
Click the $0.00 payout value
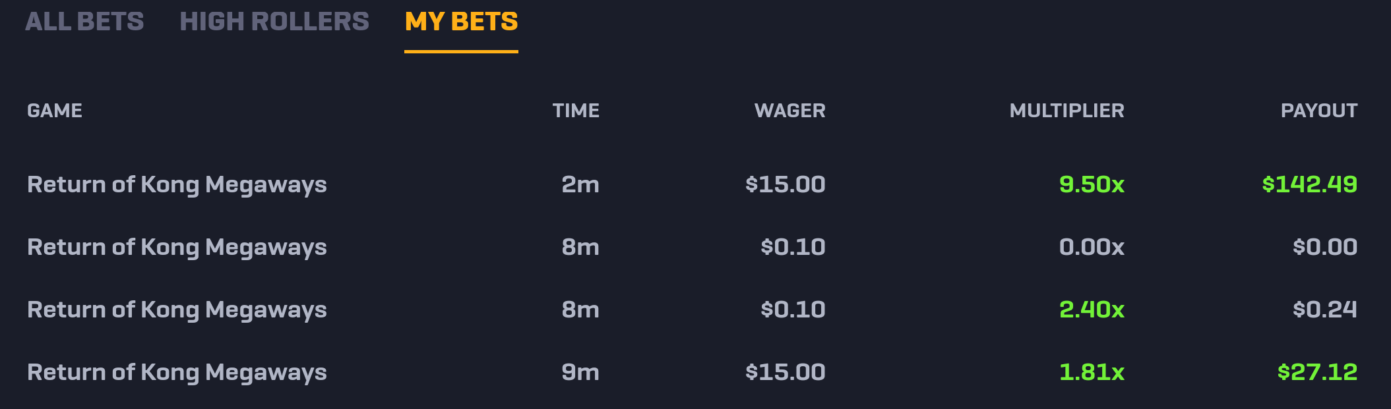click(1324, 247)
